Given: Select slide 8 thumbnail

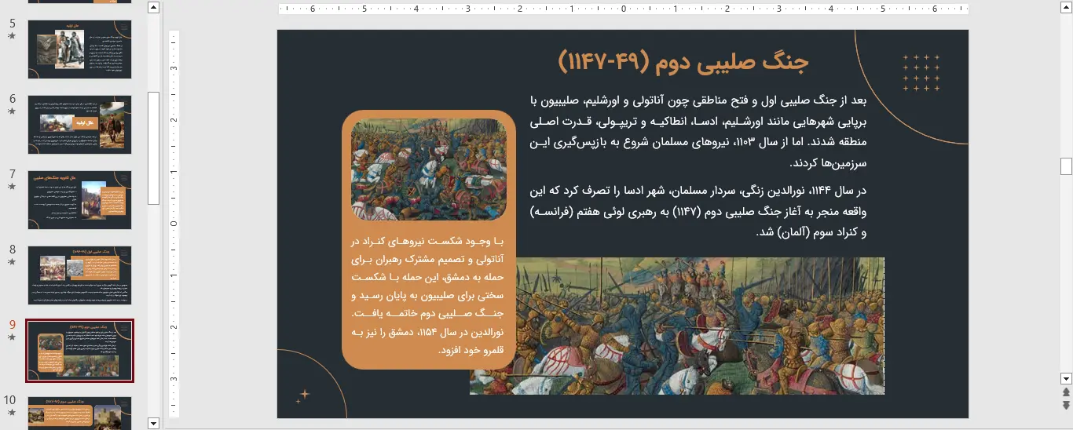Looking at the screenshot, I should [80, 275].
